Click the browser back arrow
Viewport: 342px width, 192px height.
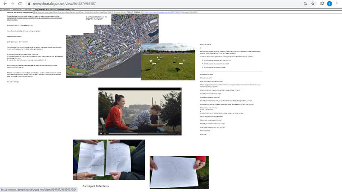[4, 3]
